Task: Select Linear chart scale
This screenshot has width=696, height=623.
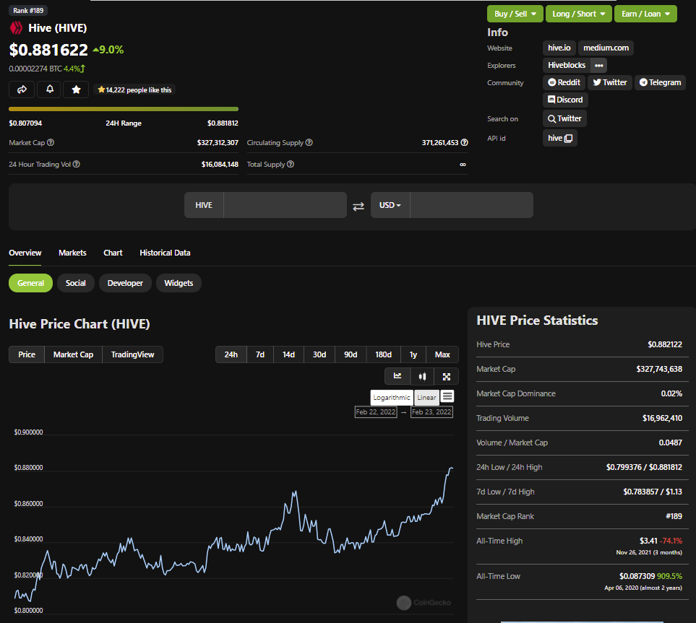Action: pyautogui.click(x=426, y=397)
